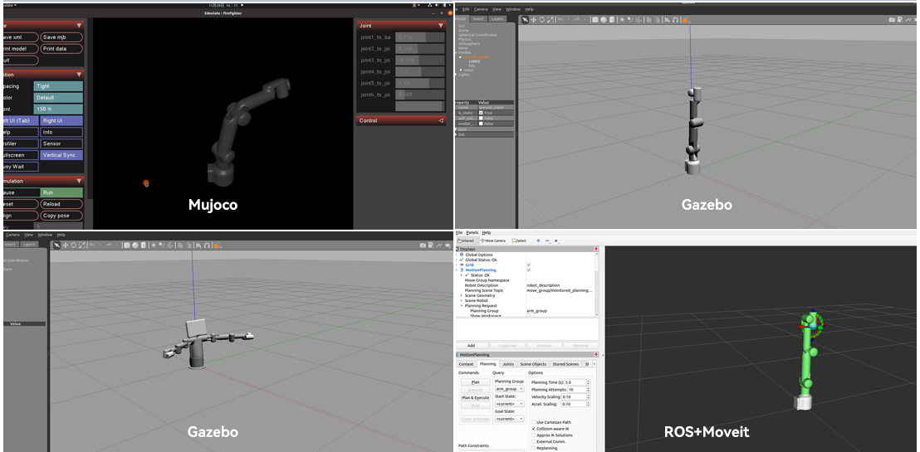The height and width of the screenshot is (452, 920).
Task: Click the Select tool in RViz toolbar
Action: click(x=520, y=241)
